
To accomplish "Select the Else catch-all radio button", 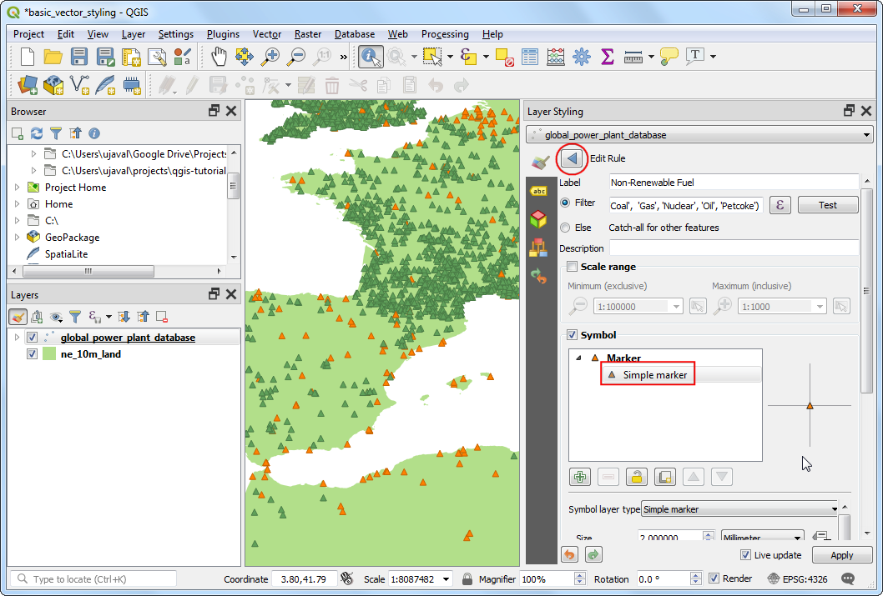I will coord(566,228).
